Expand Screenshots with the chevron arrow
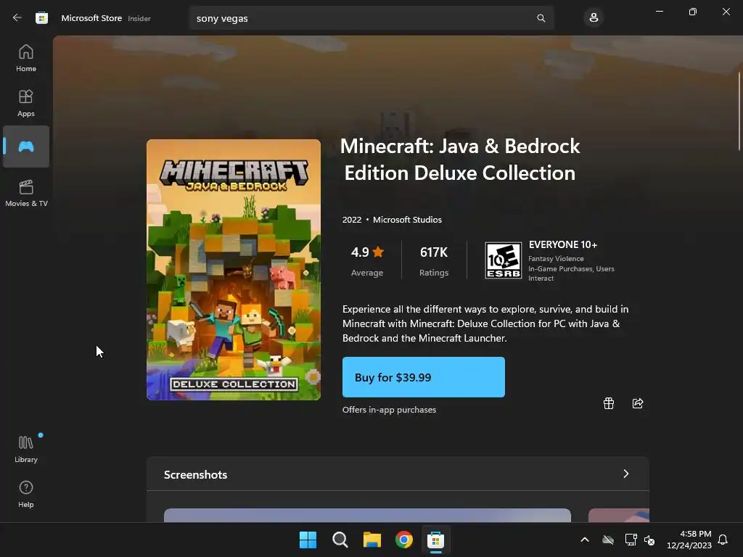This screenshot has width=743, height=557. (x=626, y=474)
